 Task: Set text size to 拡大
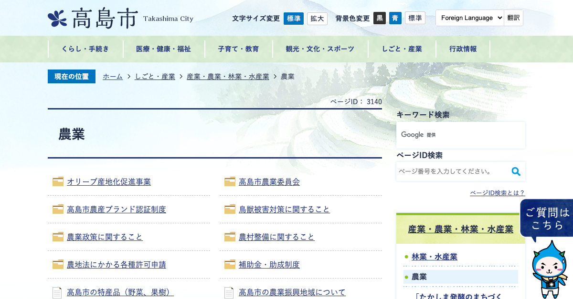tap(317, 19)
